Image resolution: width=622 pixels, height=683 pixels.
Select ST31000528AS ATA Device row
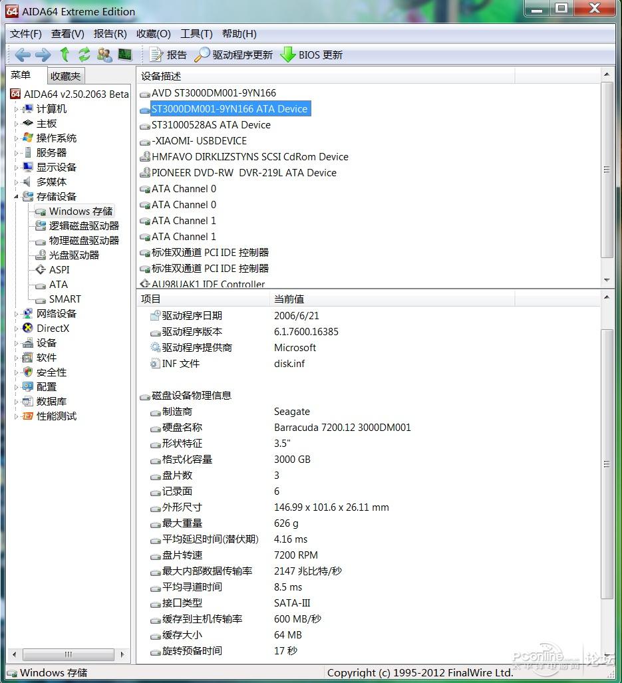[x=211, y=126]
